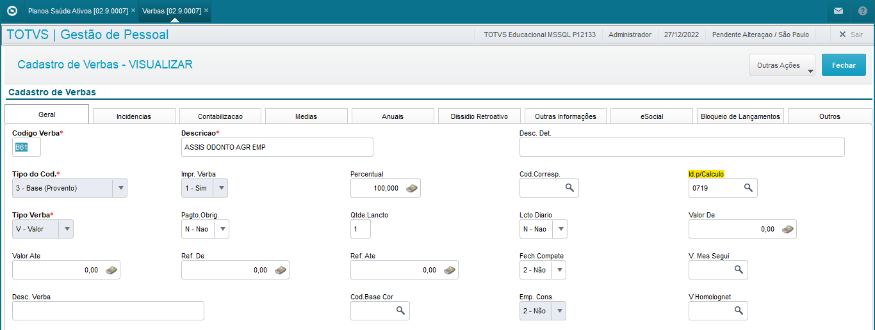Switch to the Medias tab
Image resolution: width=875 pixels, height=330 pixels.
point(306,116)
